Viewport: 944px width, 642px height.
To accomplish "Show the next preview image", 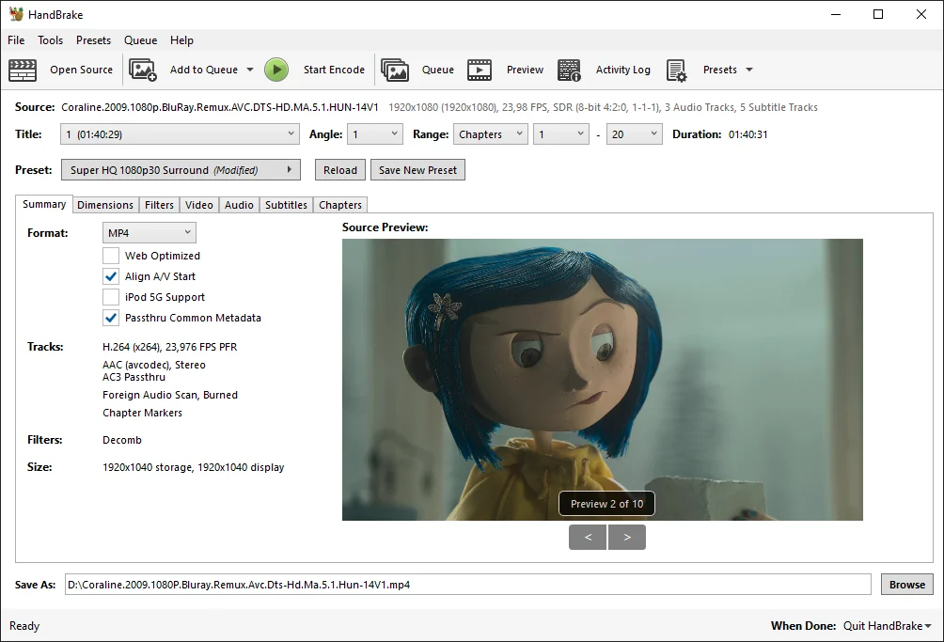I will pyautogui.click(x=627, y=538).
